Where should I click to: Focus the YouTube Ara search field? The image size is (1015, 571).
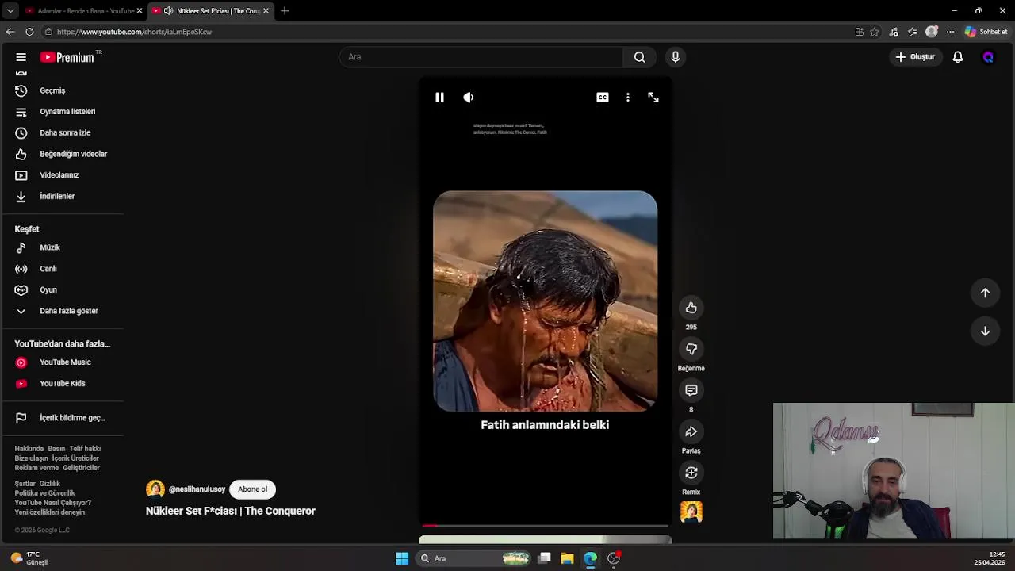(481, 57)
